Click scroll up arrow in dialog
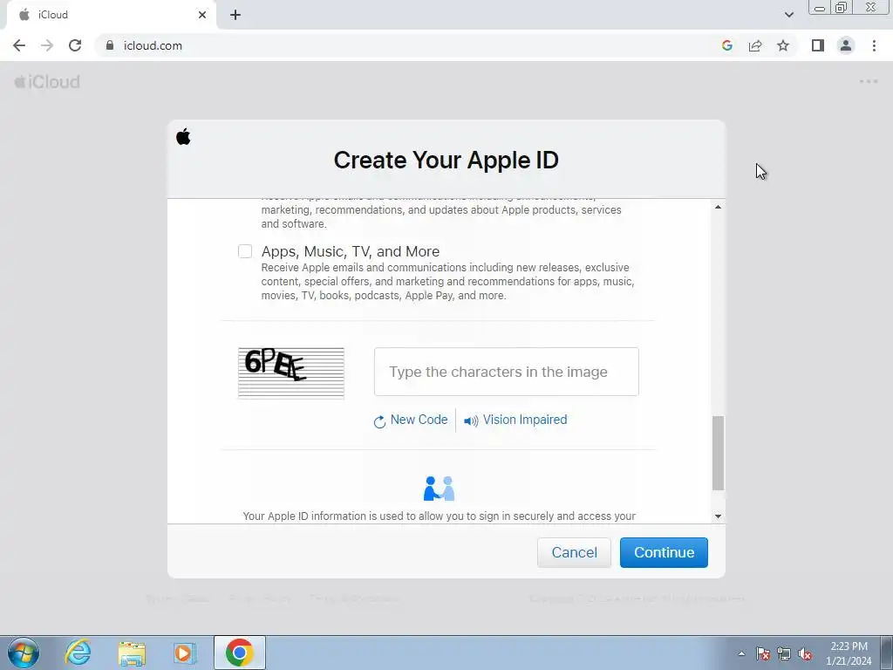The image size is (893, 670). (x=719, y=207)
